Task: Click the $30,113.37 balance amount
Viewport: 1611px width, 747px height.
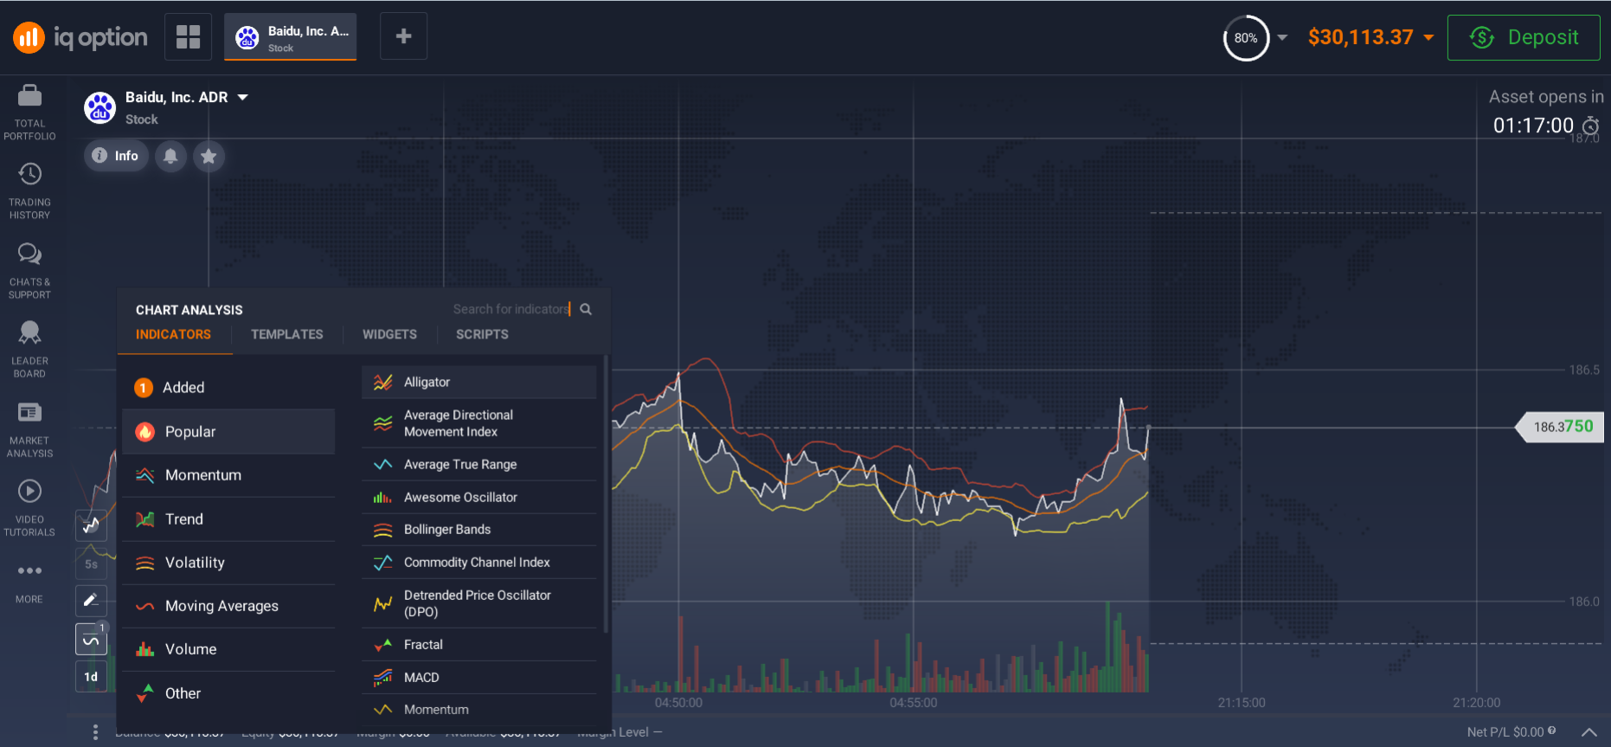Action: pos(1360,37)
